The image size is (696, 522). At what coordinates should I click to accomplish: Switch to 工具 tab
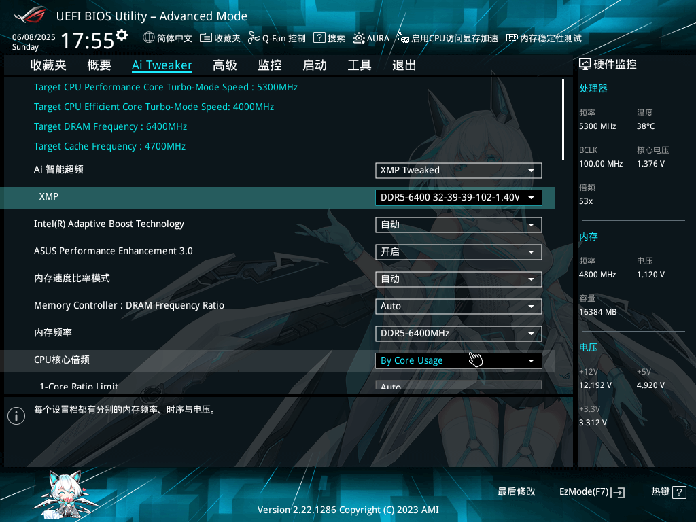(360, 65)
